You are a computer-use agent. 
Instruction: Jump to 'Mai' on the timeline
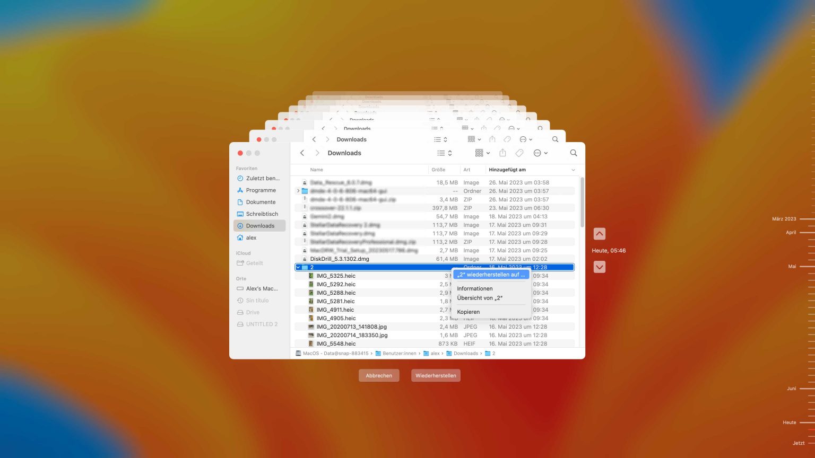tap(792, 266)
